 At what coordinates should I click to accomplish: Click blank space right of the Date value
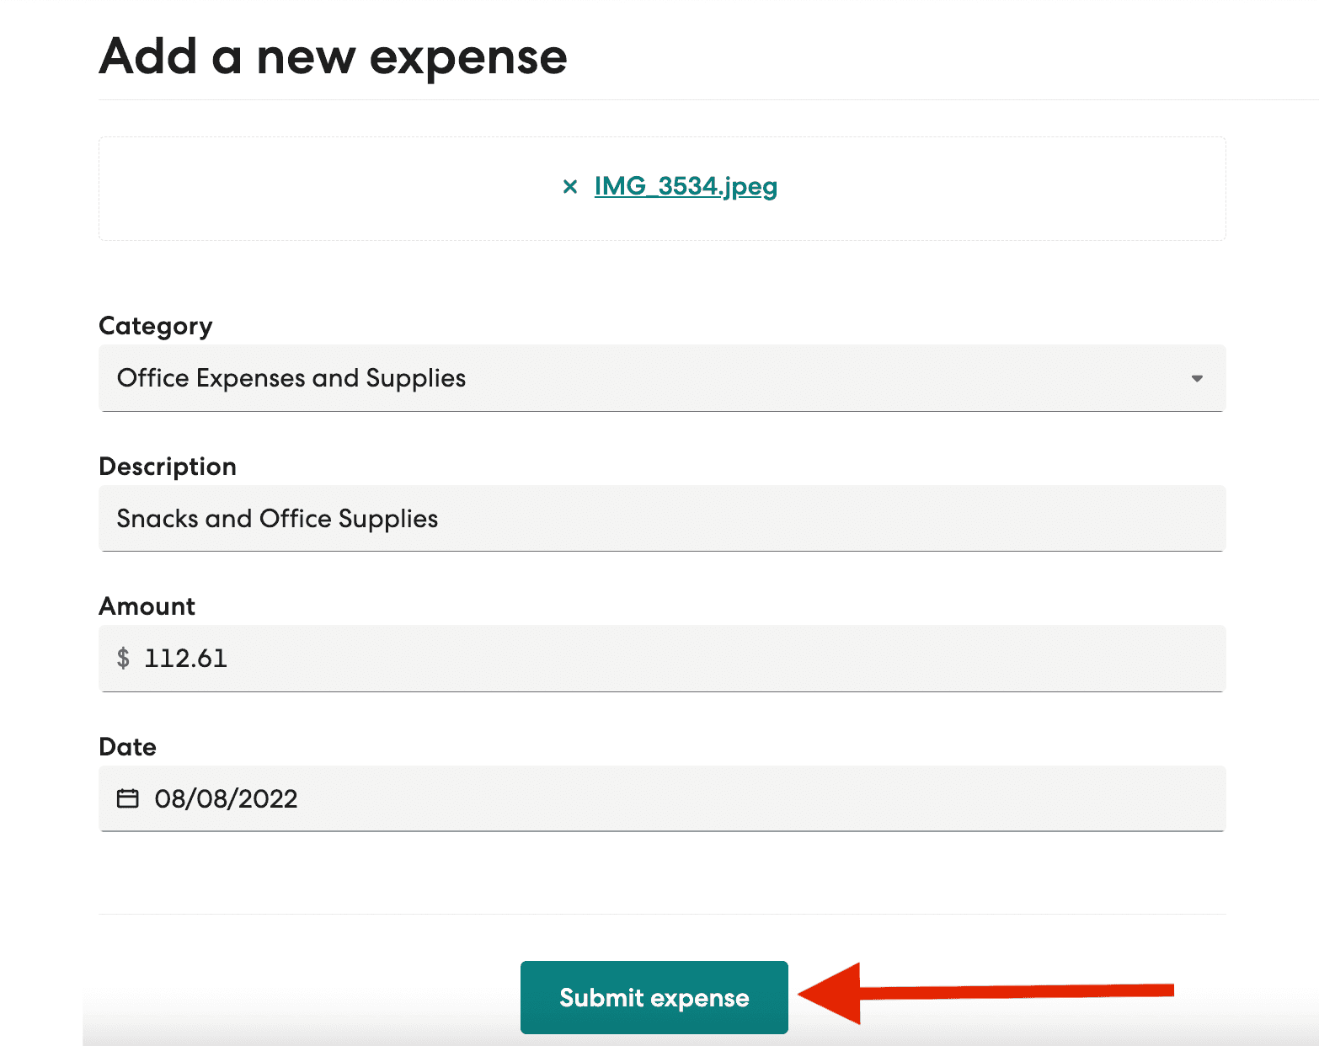pos(758,798)
